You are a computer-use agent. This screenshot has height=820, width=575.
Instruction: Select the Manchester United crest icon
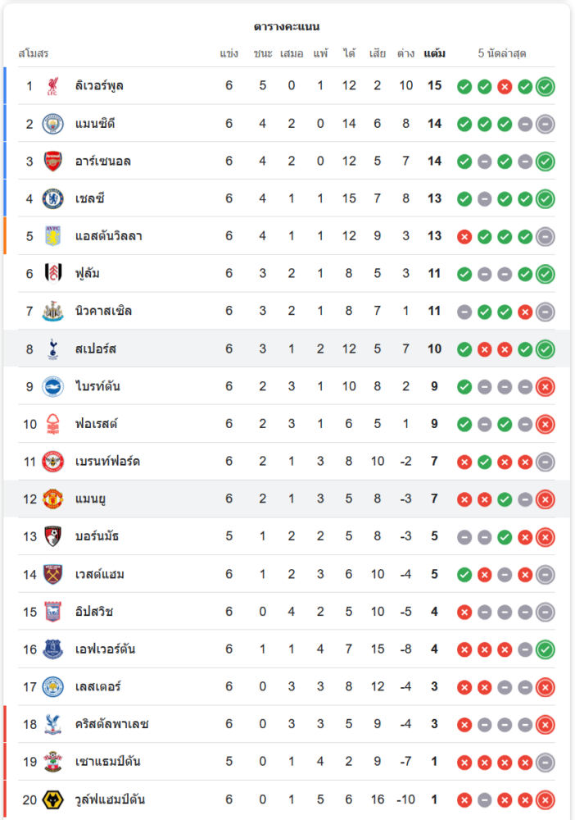coord(53,499)
